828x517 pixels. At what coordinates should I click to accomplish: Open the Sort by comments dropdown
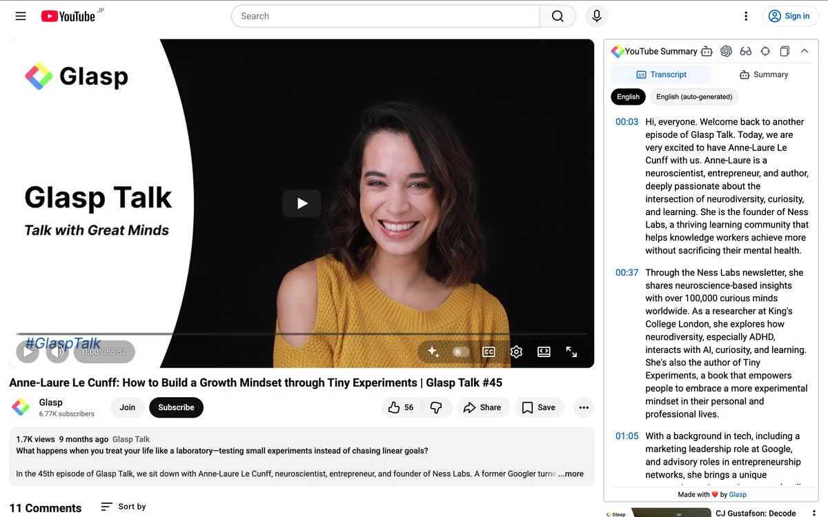coord(124,507)
